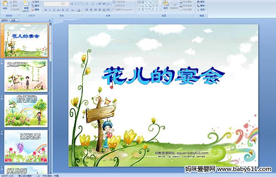Open the font size dropdown
The image size is (276, 177).
click(x=68, y=4)
